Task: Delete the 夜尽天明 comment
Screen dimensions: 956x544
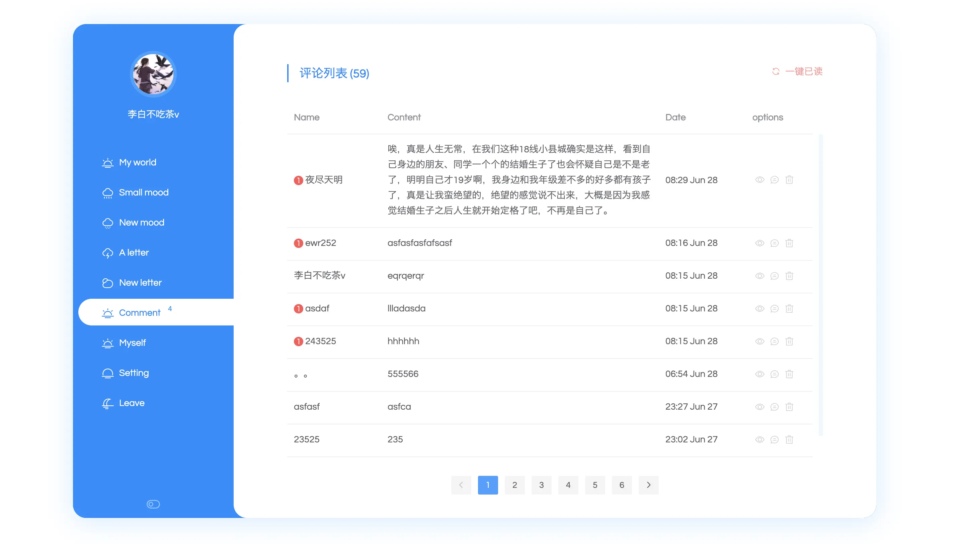Action: tap(789, 180)
